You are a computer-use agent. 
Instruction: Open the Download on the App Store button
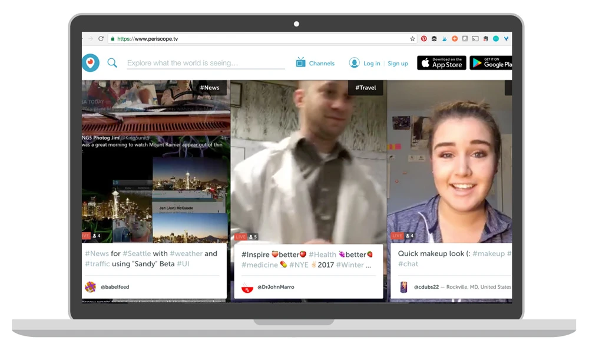coord(442,63)
